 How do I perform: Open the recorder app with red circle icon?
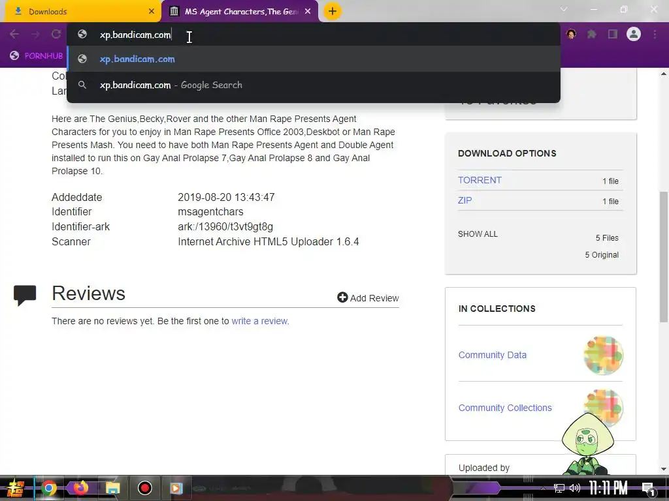tap(144, 488)
